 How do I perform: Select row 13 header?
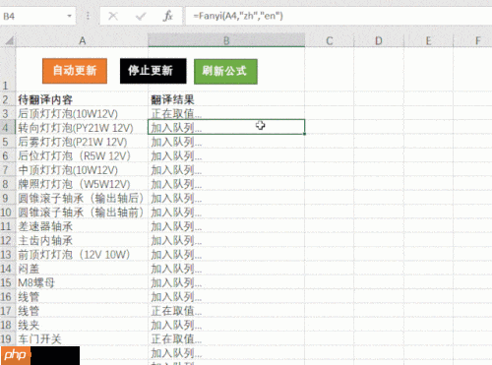point(8,254)
